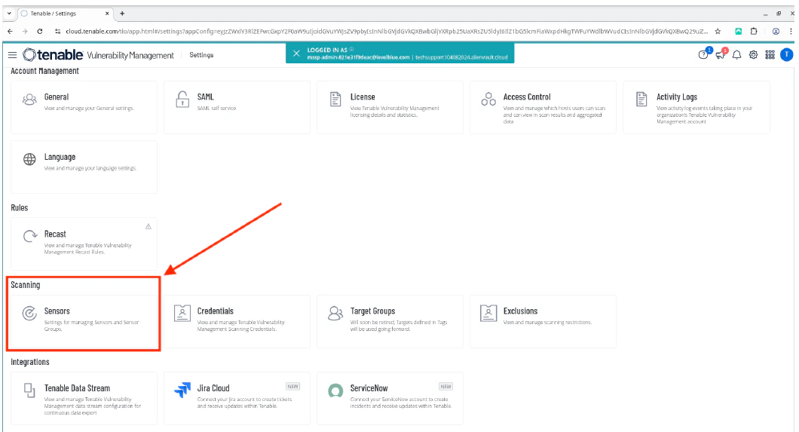Click the Target Groups people icon
The width and height of the screenshot is (799, 432).
coord(335,313)
